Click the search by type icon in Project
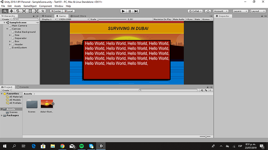 coord(202,90)
